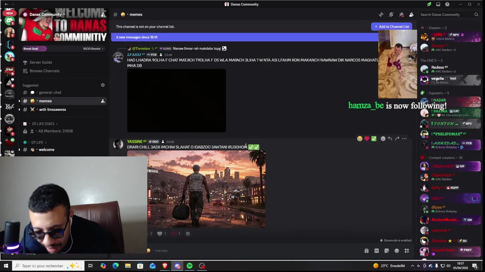Add the laughing emoji reaction to YASSINE message
The image size is (485, 272).
360,139
